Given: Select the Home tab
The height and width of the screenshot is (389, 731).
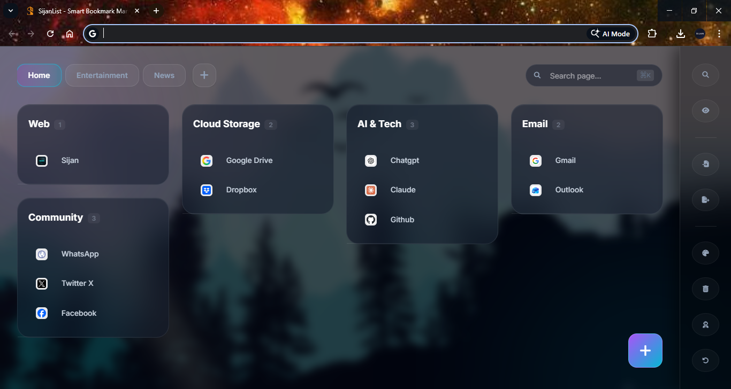Looking at the screenshot, I should coord(39,75).
